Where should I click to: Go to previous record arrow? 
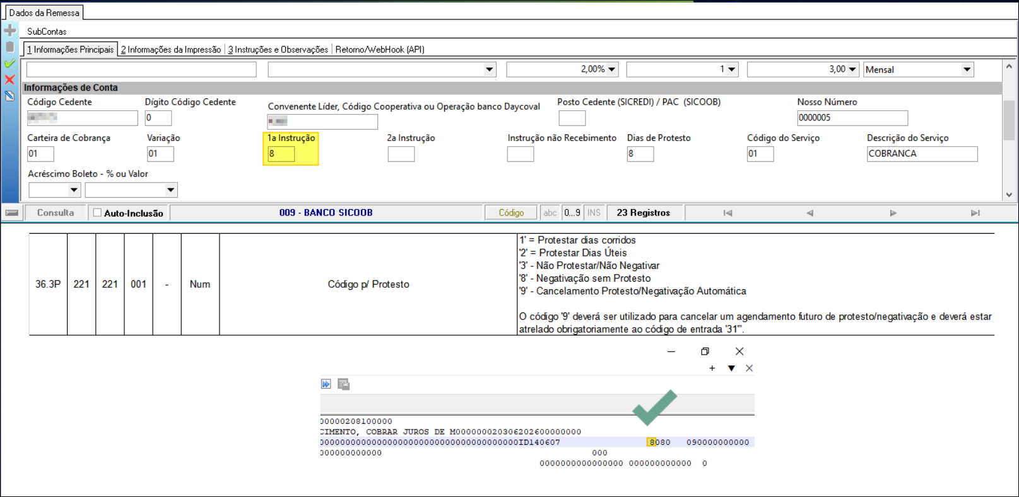click(810, 213)
